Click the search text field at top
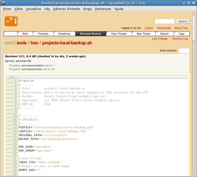 tap(165, 21)
